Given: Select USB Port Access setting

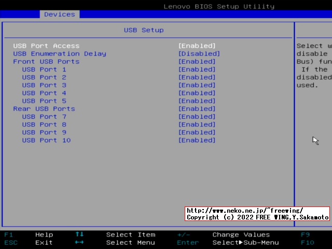Looking at the screenshot, I should pyautogui.click(x=46, y=46).
